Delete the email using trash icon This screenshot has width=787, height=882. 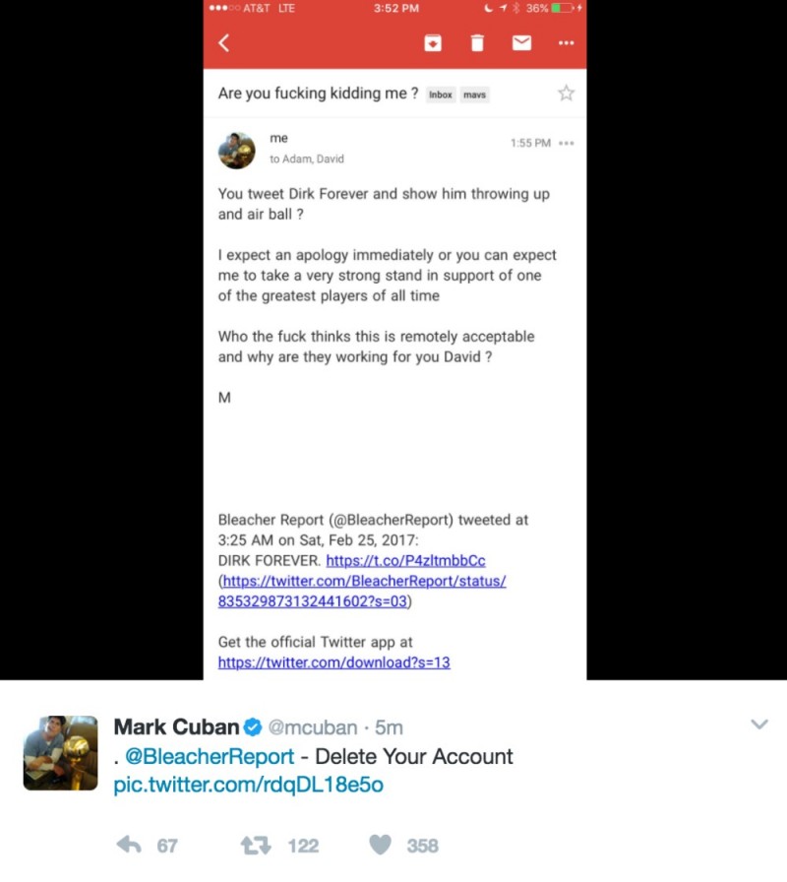coord(477,42)
